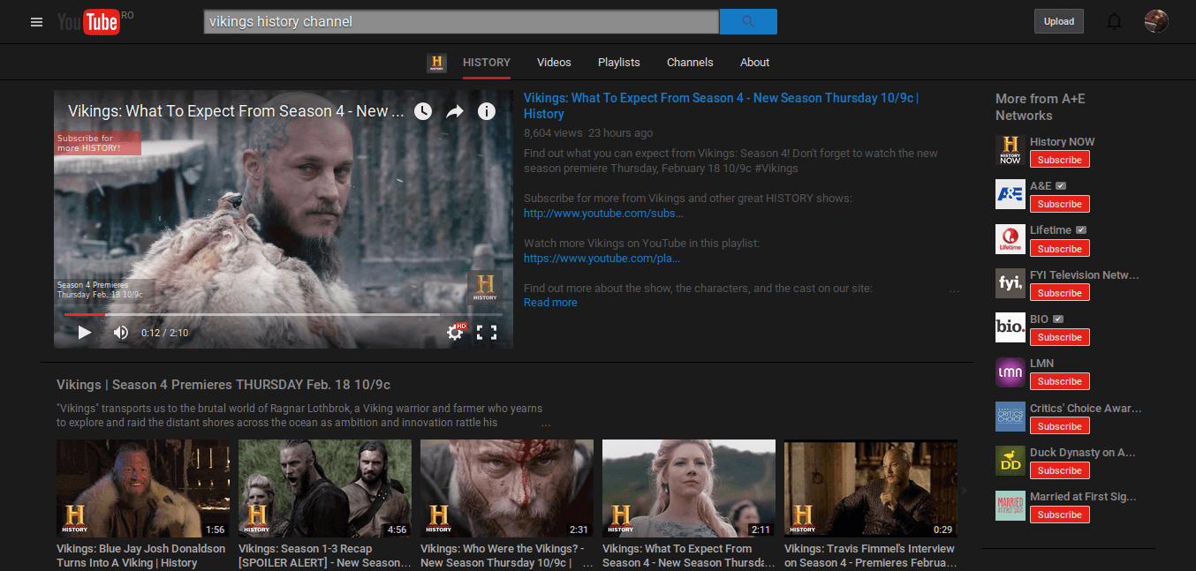Click the Upload button
The height and width of the screenshot is (571, 1196).
click(x=1058, y=22)
